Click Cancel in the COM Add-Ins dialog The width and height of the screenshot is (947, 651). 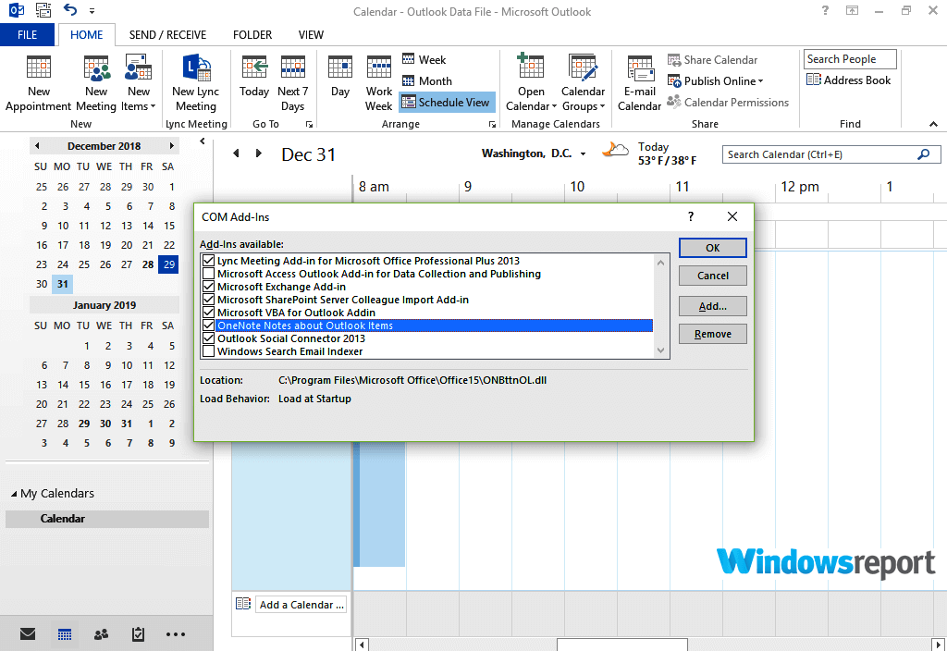coord(713,276)
